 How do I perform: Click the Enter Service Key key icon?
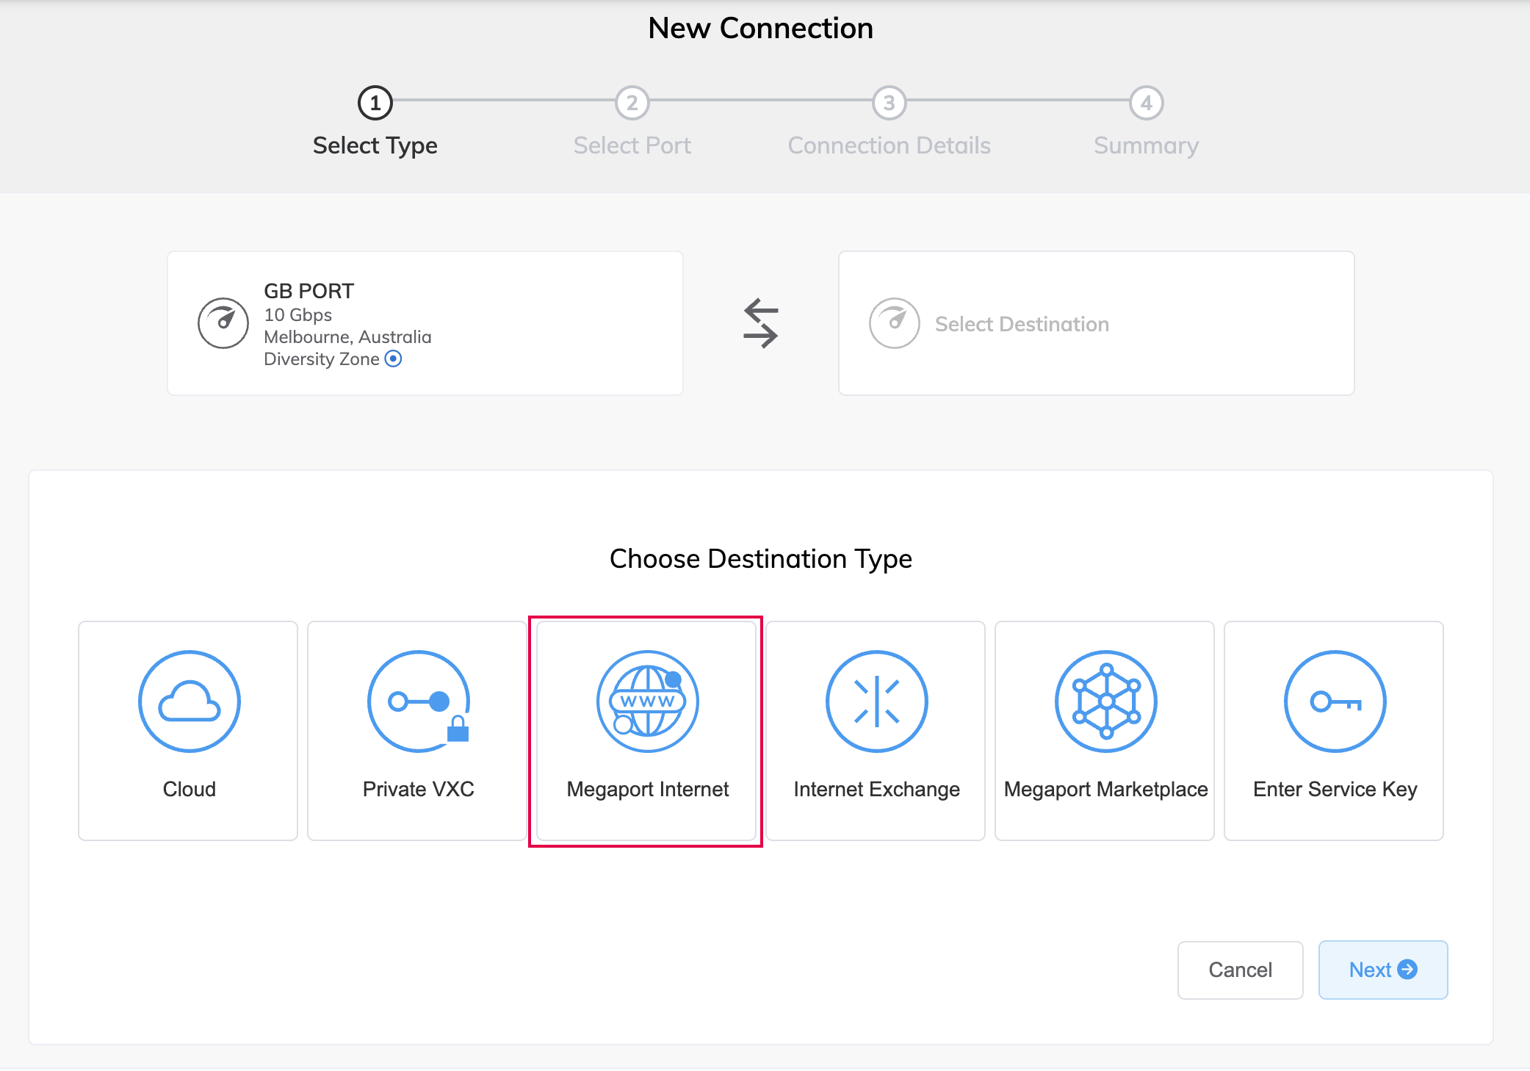[x=1333, y=701]
